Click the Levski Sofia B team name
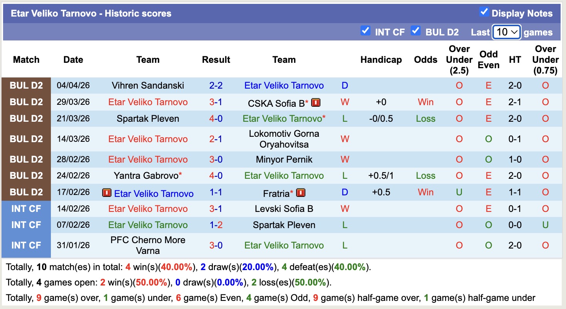This screenshot has height=309, width=566. (x=284, y=209)
